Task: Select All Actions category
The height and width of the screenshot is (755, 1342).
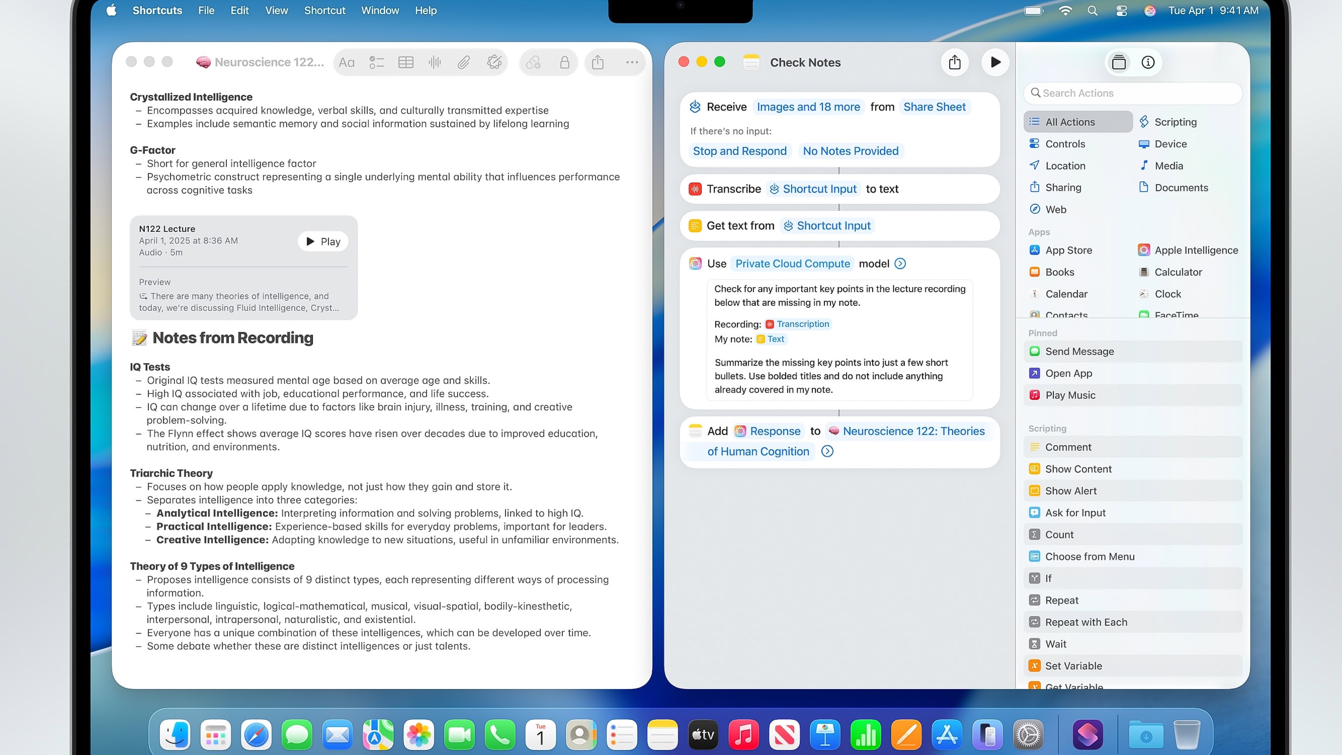Action: pos(1078,122)
